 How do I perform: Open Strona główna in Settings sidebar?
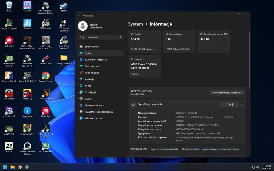coord(101,47)
